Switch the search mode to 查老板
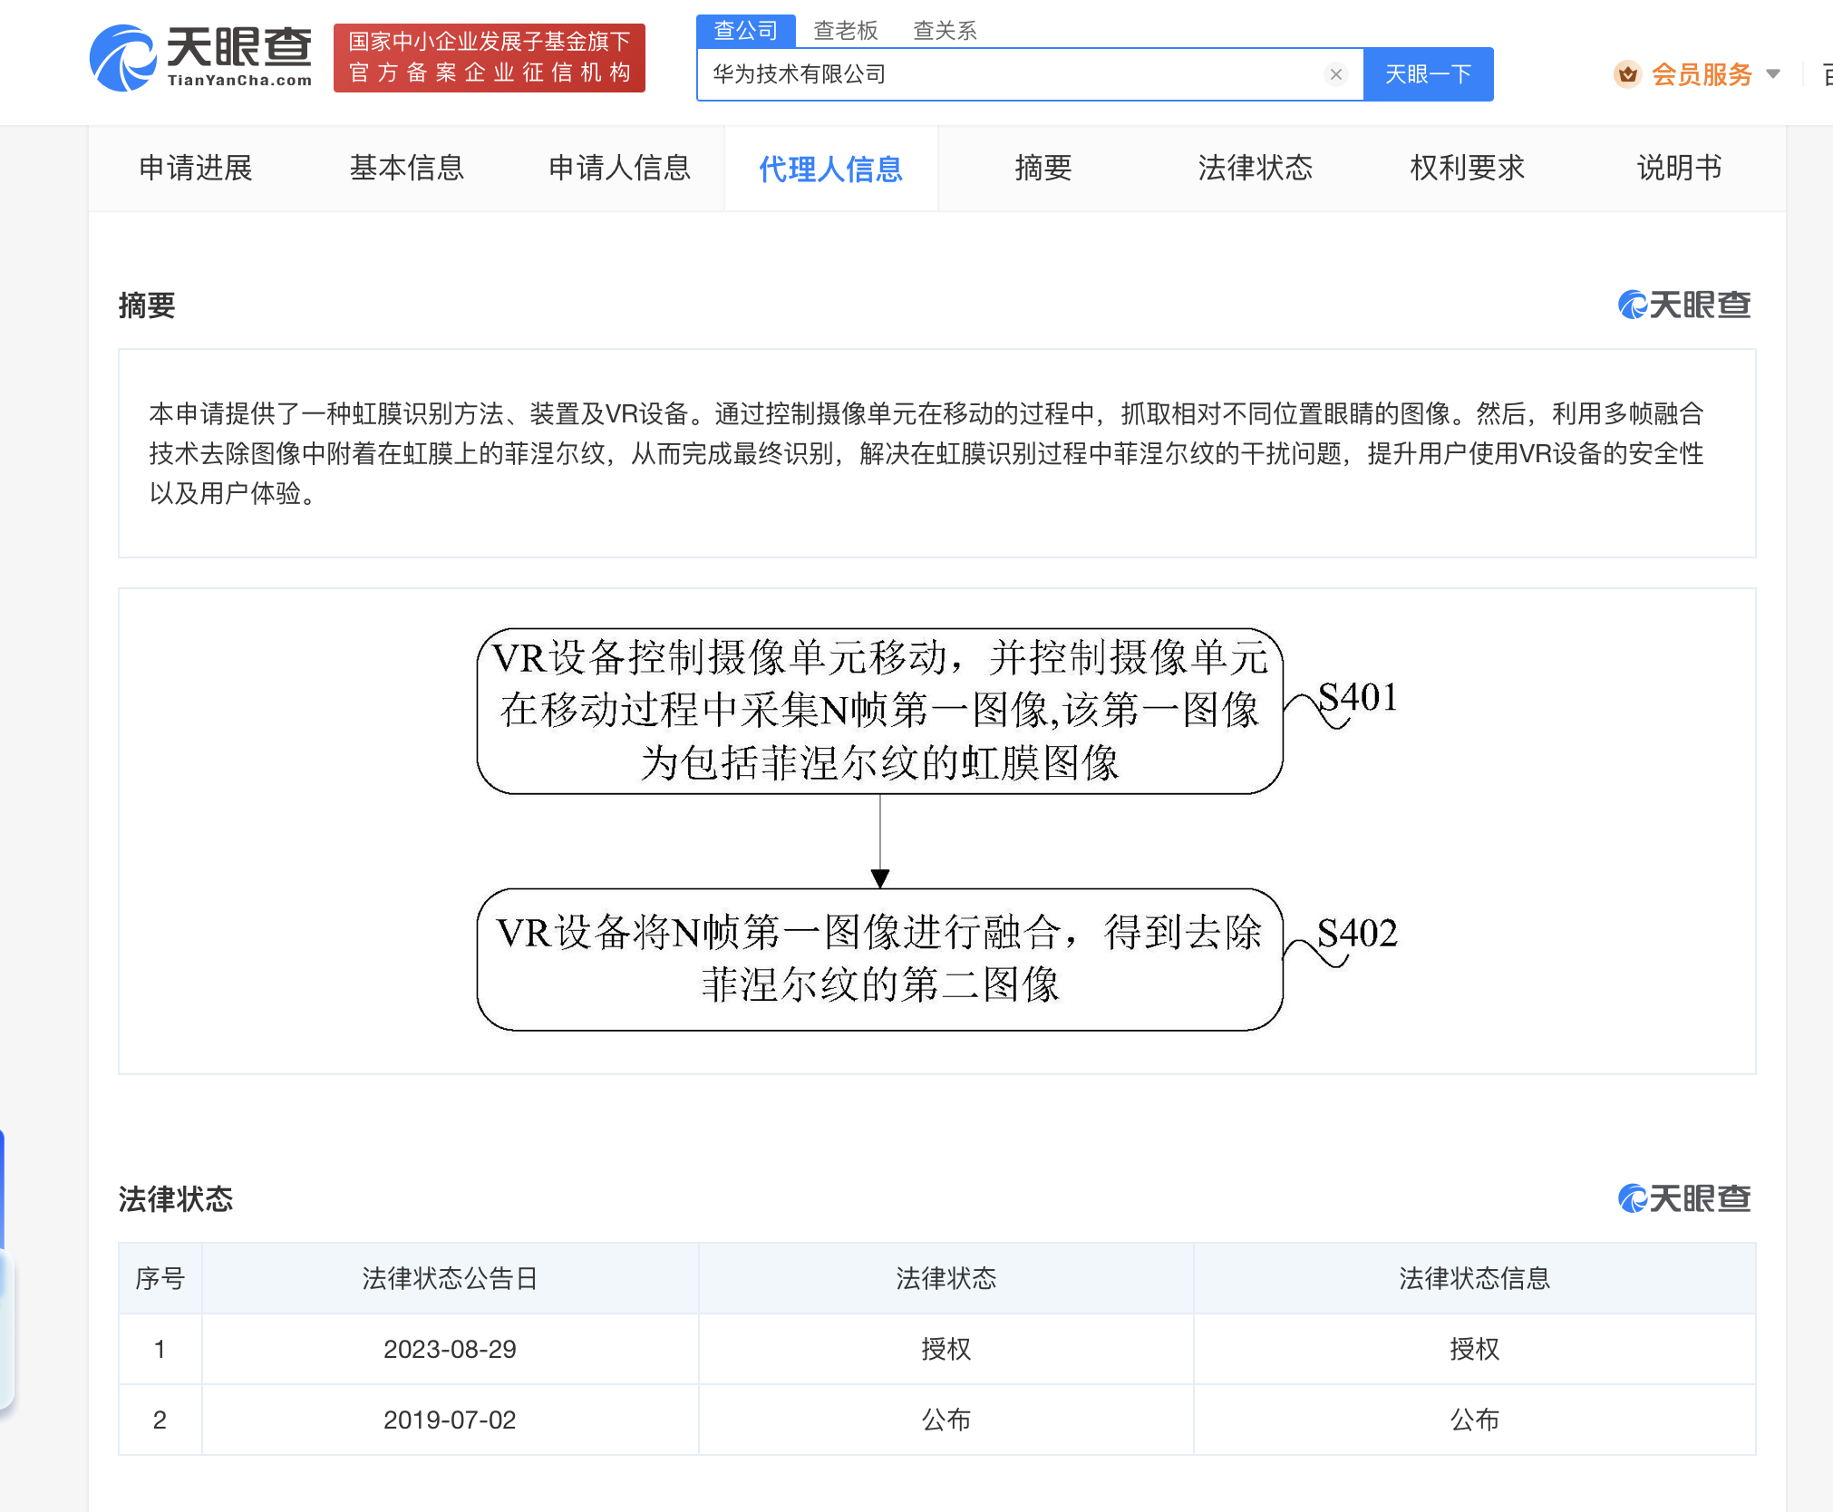This screenshot has width=1833, height=1512. click(845, 31)
